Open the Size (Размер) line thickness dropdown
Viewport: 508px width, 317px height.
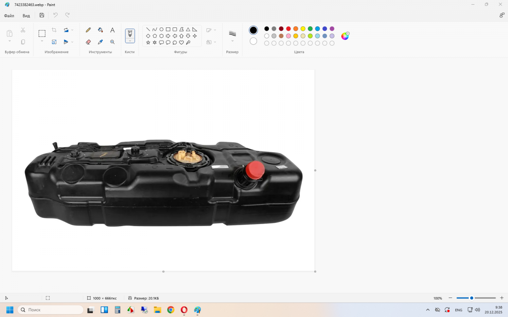232,36
